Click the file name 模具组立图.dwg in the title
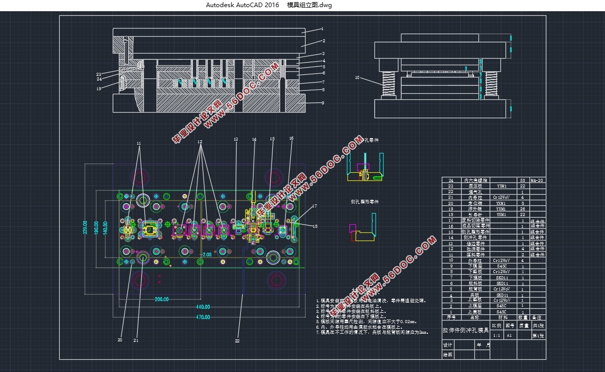The width and height of the screenshot is (605, 372). [x=310, y=5]
